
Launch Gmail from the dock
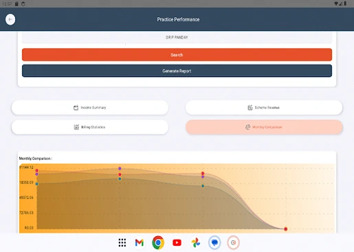coord(140,242)
